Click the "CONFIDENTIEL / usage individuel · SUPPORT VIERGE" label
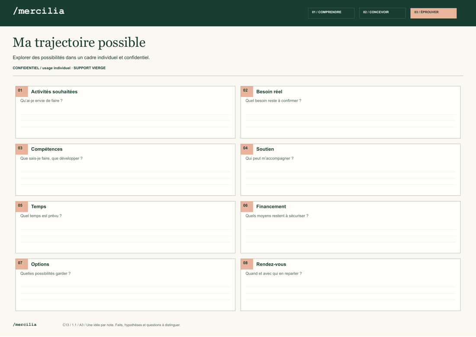The image size is (476, 337). coord(59,68)
